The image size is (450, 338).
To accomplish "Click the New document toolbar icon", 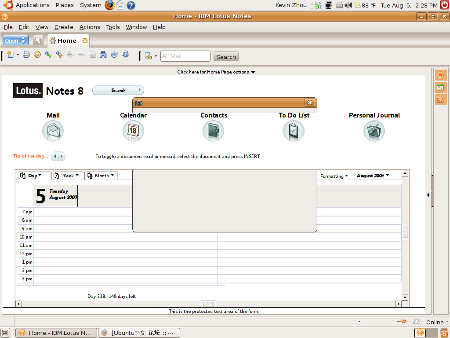I will pyautogui.click(x=11, y=54).
